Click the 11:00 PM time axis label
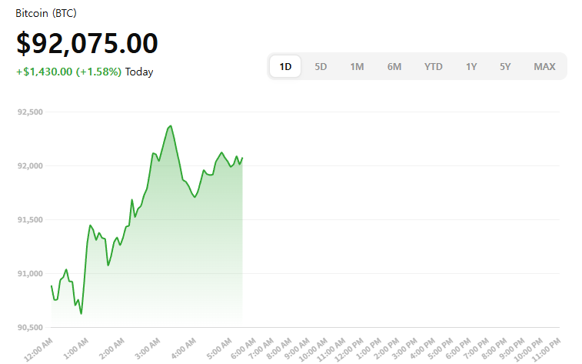582x364 pixels. pos(547,348)
